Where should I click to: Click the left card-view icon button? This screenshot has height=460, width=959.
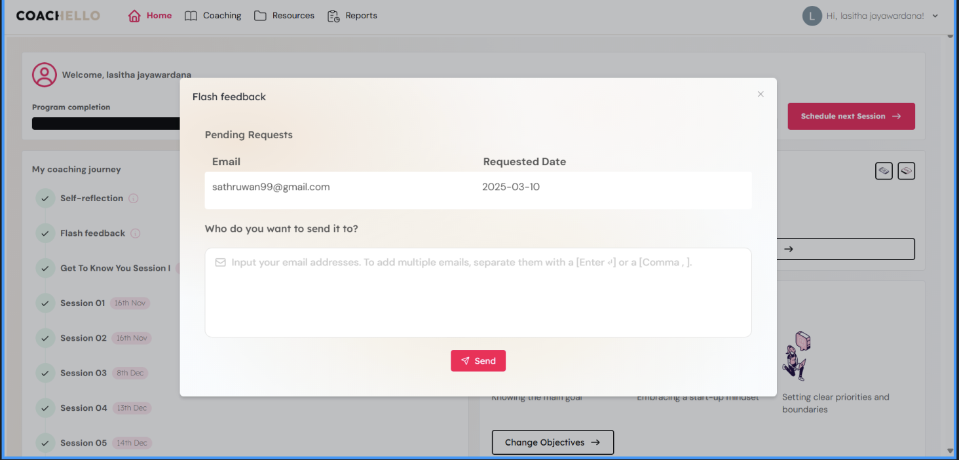tap(884, 171)
